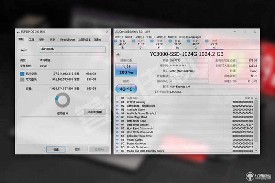
Task: Select drive G: status icon at 51 °C
Action: point(134,41)
